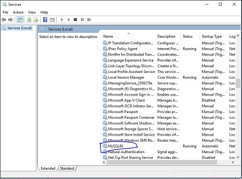Viewport: 242px width, 179px height.
Task: Sort by the Startup Type column header
Action: click(212, 36)
